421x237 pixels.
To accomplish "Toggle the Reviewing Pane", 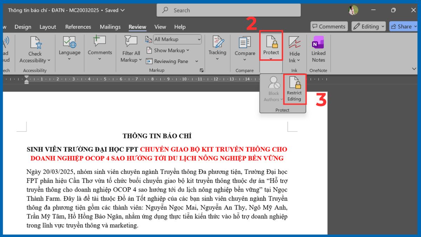I will (172, 61).
